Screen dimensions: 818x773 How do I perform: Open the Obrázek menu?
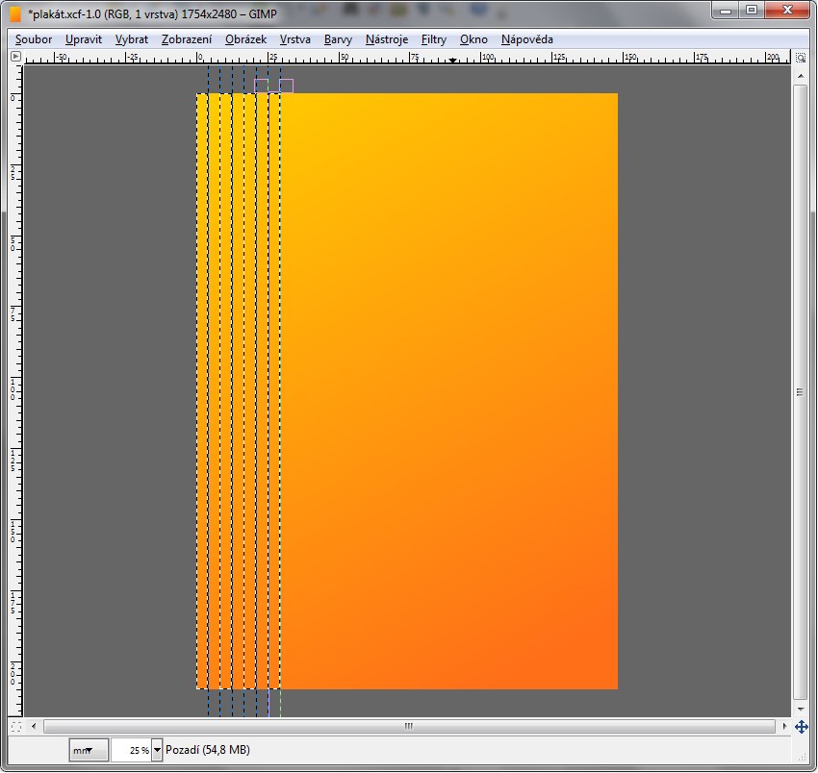pos(245,39)
